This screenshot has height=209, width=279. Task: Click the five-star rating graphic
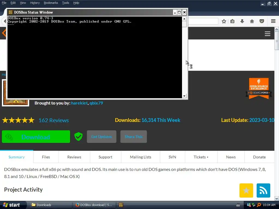18,120
